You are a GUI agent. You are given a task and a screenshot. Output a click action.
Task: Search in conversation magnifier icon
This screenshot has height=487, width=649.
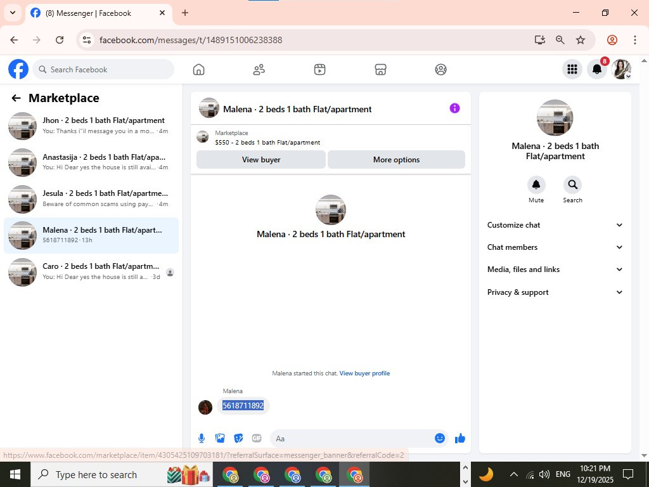click(572, 185)
